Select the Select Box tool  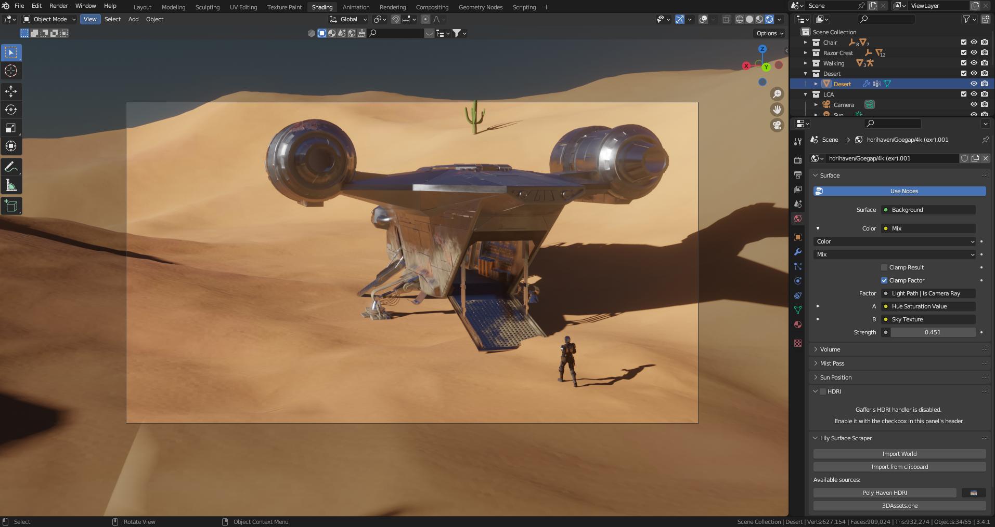(x=11, y=52)
